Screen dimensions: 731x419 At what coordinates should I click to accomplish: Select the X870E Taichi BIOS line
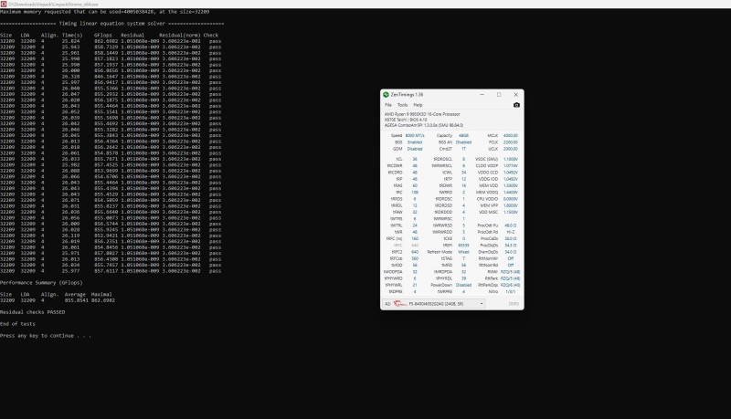406,120
